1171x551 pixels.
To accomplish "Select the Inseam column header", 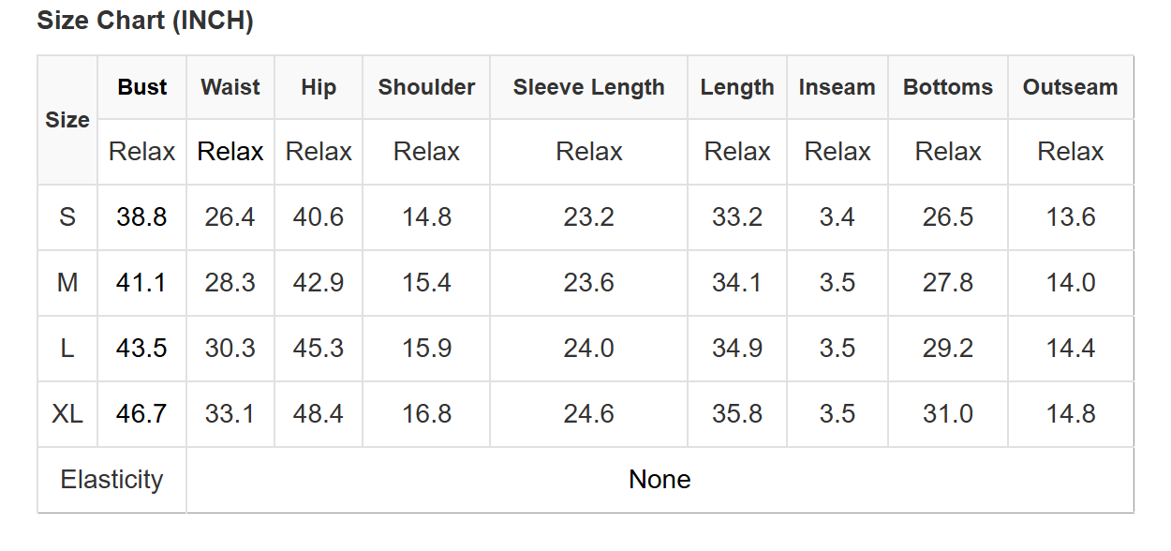I will pyautogui.click(x=837, y=87).
